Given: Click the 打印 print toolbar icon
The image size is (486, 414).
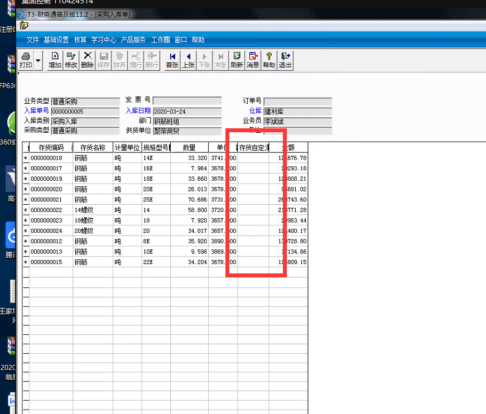Looking at the screenshot, I should (26, 60).
